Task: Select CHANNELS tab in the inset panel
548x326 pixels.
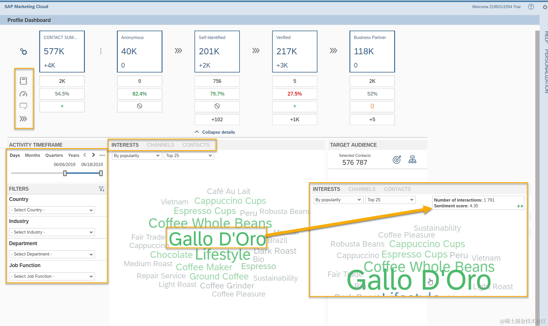Action: [362, 189]
